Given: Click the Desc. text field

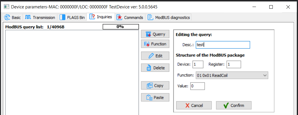Looking at the screenshot, I should [x=223, y=45].
